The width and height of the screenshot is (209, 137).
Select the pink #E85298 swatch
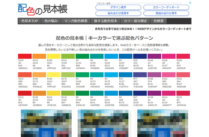169,75
